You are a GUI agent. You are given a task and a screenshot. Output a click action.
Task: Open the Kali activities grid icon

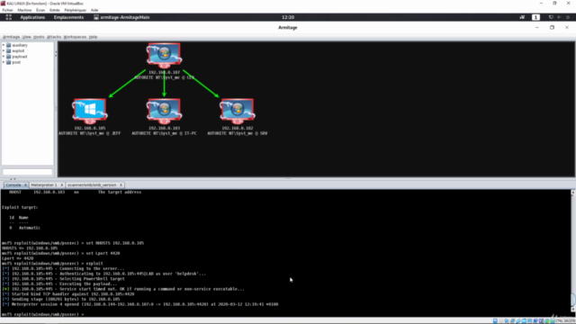click(9, 17)
